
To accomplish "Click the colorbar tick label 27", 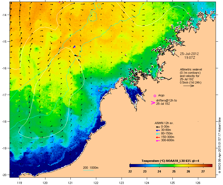I will [203, 171].
